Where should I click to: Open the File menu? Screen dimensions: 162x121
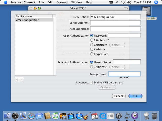coord(41,2)
